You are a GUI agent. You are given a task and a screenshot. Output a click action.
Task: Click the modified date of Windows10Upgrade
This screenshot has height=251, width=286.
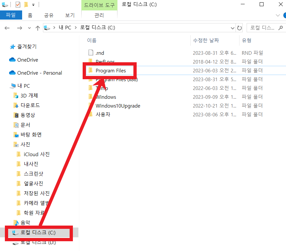tap(215, 106)
